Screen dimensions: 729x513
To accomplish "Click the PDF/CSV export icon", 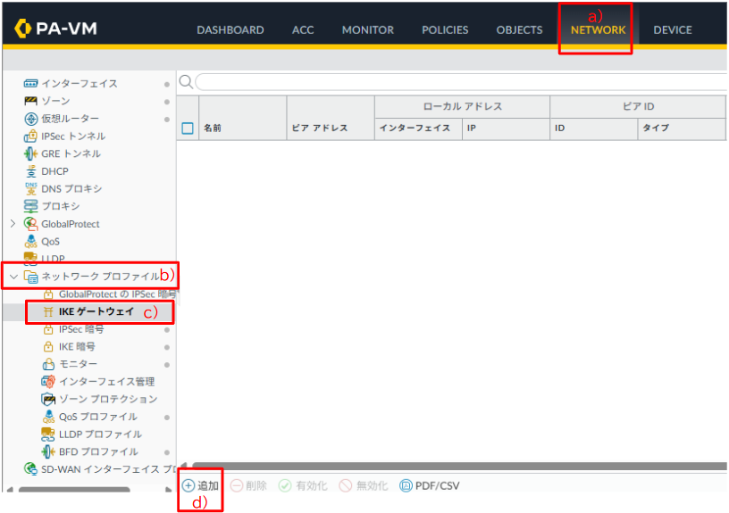I will (406, 485).
